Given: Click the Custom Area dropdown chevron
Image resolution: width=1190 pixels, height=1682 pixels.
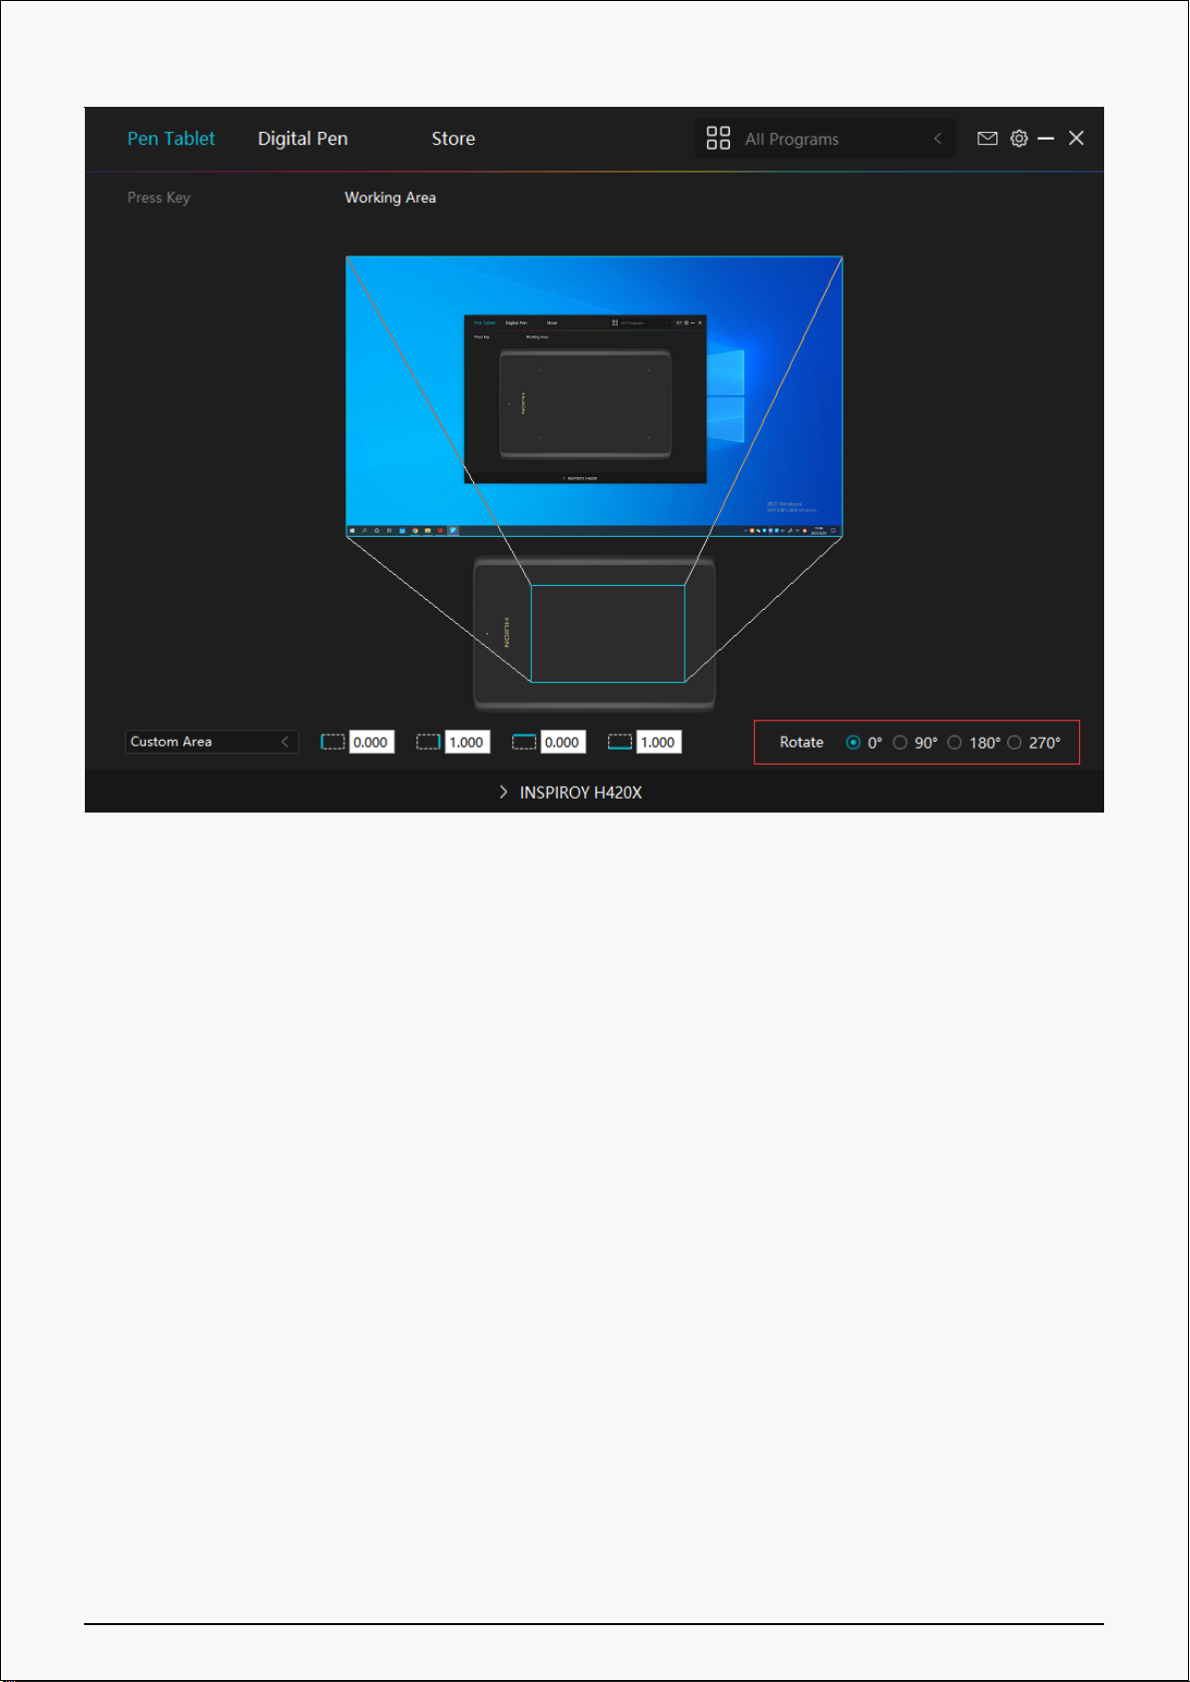Looking at the screenshot, I should (x=285, y=742).
